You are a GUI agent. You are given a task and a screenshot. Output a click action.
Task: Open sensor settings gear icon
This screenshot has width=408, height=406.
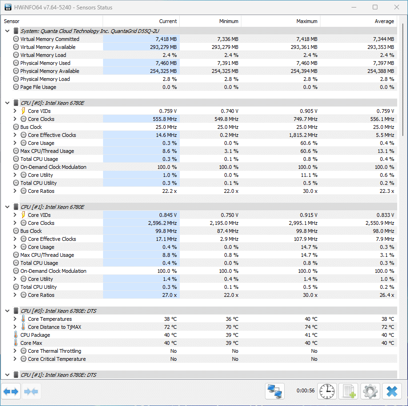[x=370, y=391]
